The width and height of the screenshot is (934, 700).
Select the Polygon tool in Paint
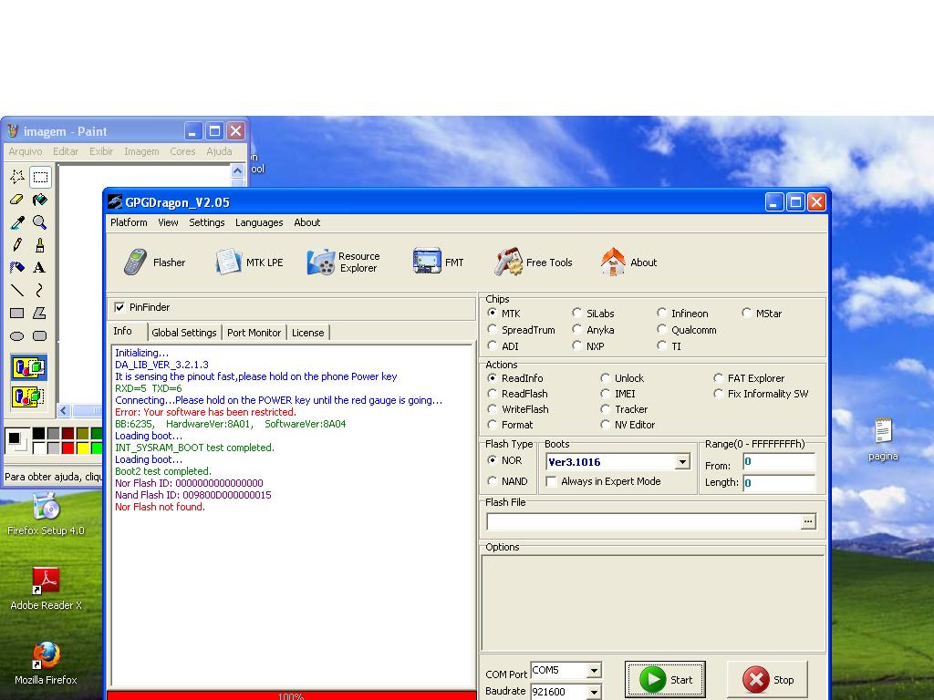point(40,314)
